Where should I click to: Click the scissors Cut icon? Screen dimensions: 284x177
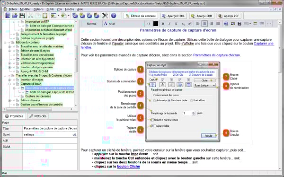click(x=30, y=16)
